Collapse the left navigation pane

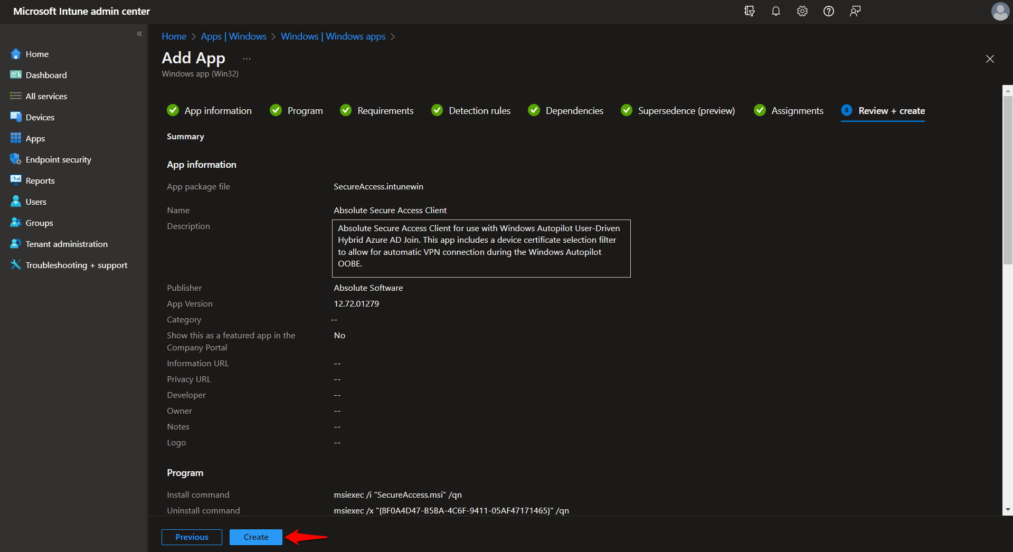[139, 34]
